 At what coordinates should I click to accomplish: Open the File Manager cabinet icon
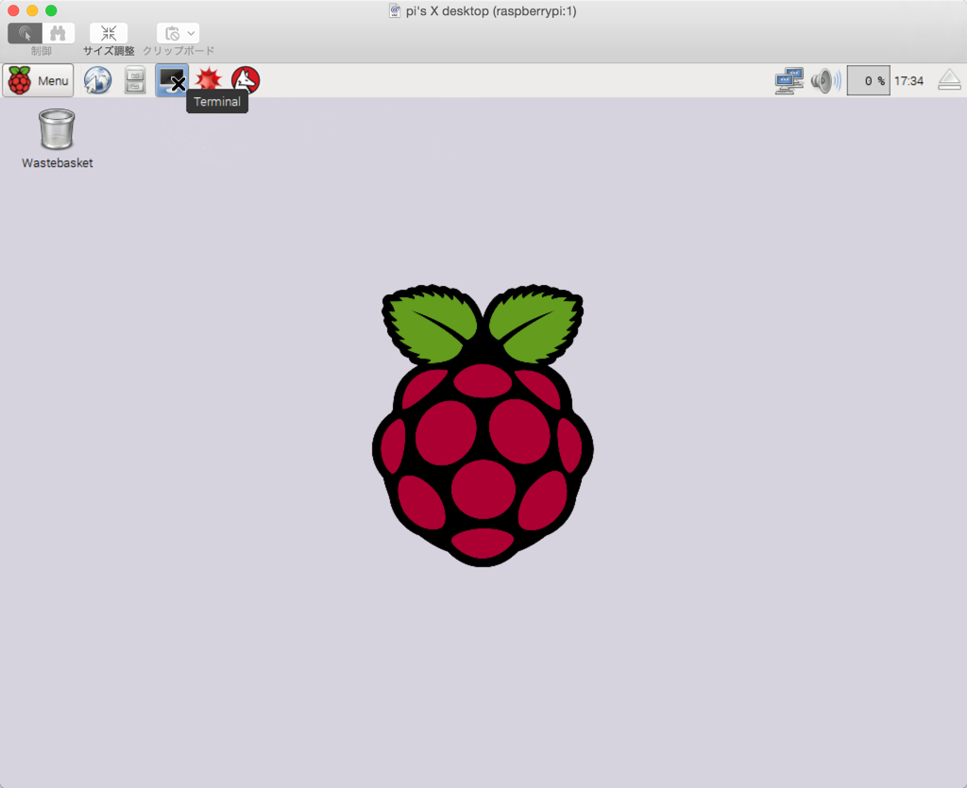[x=135, y=81]
